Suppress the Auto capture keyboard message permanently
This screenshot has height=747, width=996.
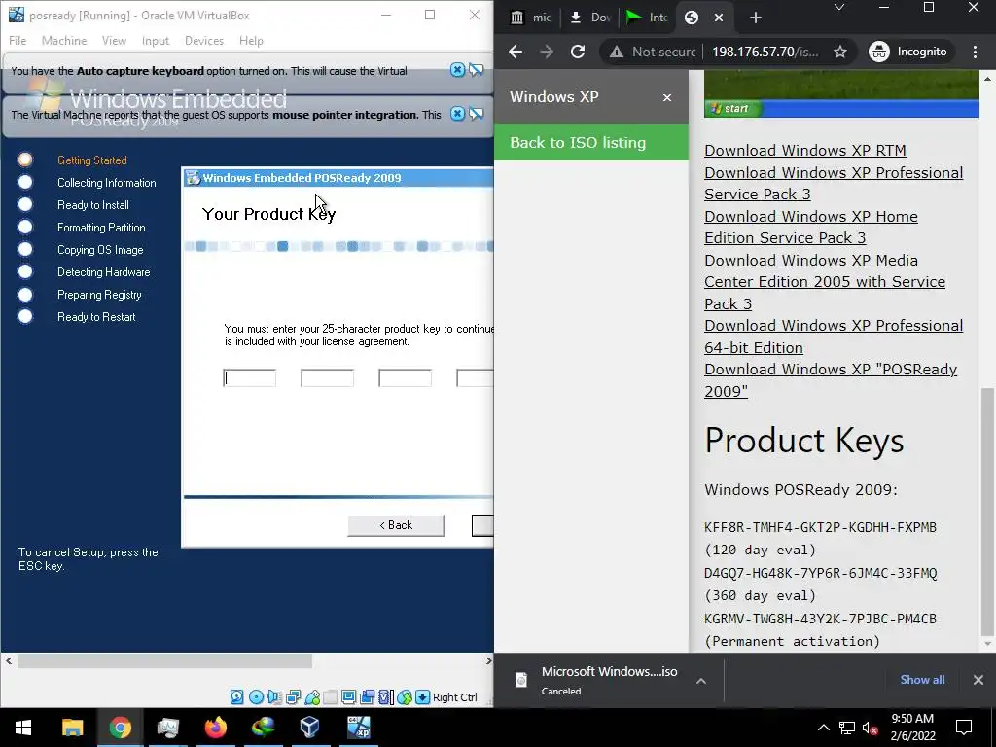[477, 70]
